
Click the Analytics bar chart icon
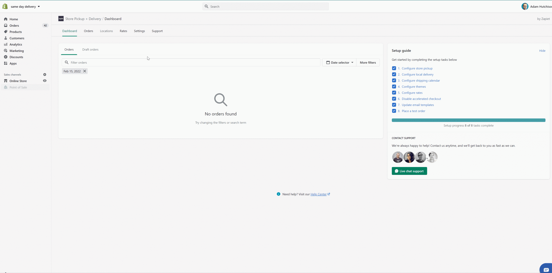pyautogui.click(x=6, y=44)
